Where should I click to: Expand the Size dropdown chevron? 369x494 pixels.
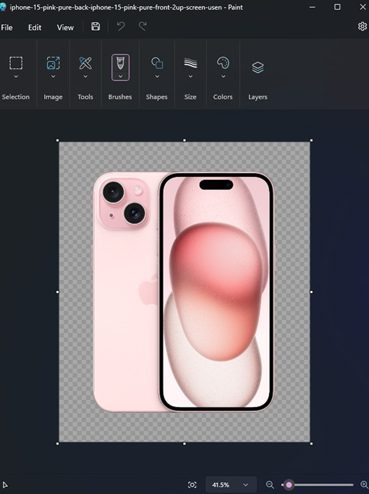click(x=191, y=76)
